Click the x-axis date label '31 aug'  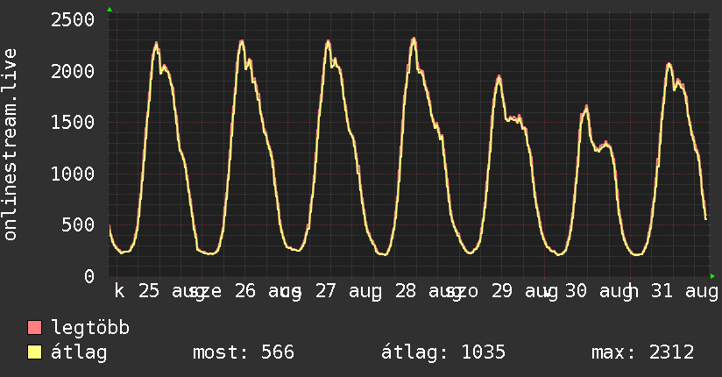pos(684,291)
